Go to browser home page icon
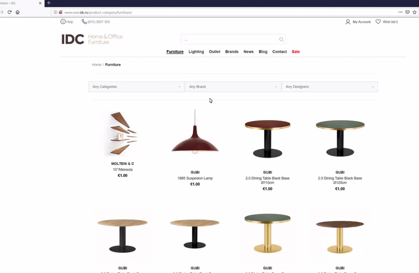419x273 pixels. pos(18,12)
